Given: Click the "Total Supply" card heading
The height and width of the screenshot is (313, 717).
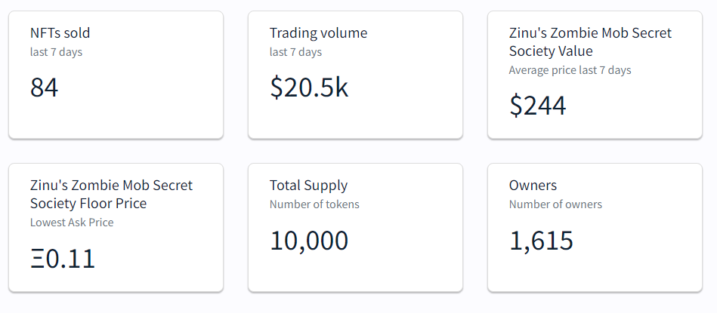Looking at the screenshot, I should [308, 186].
